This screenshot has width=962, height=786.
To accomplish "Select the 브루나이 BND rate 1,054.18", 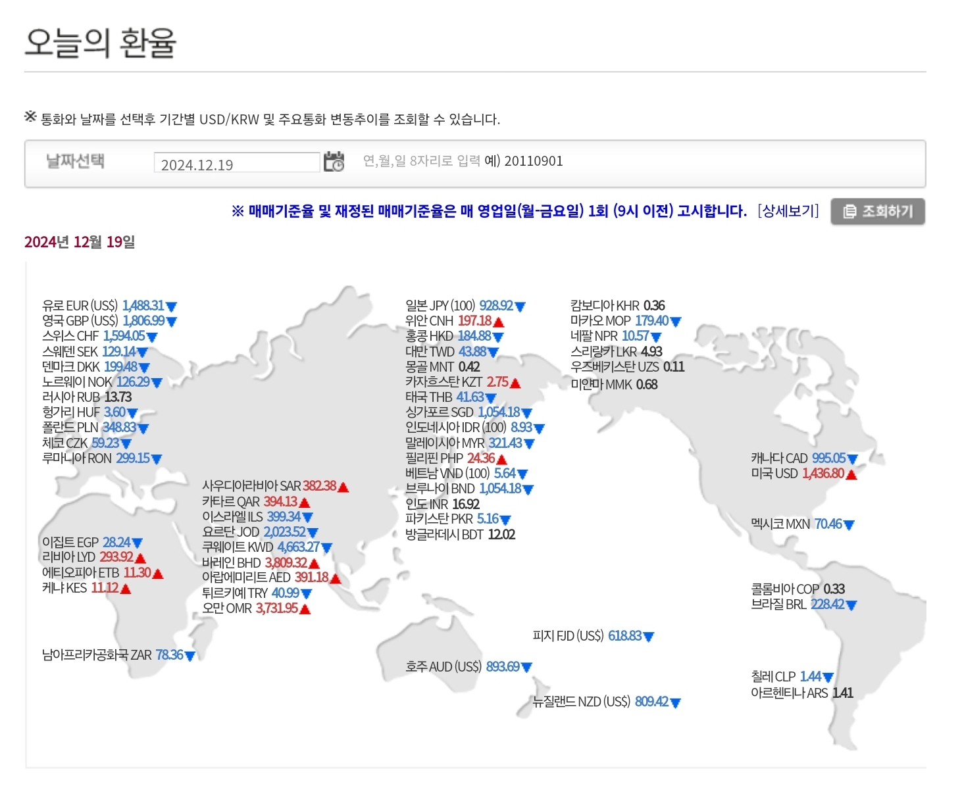I will tap(500, 489).
